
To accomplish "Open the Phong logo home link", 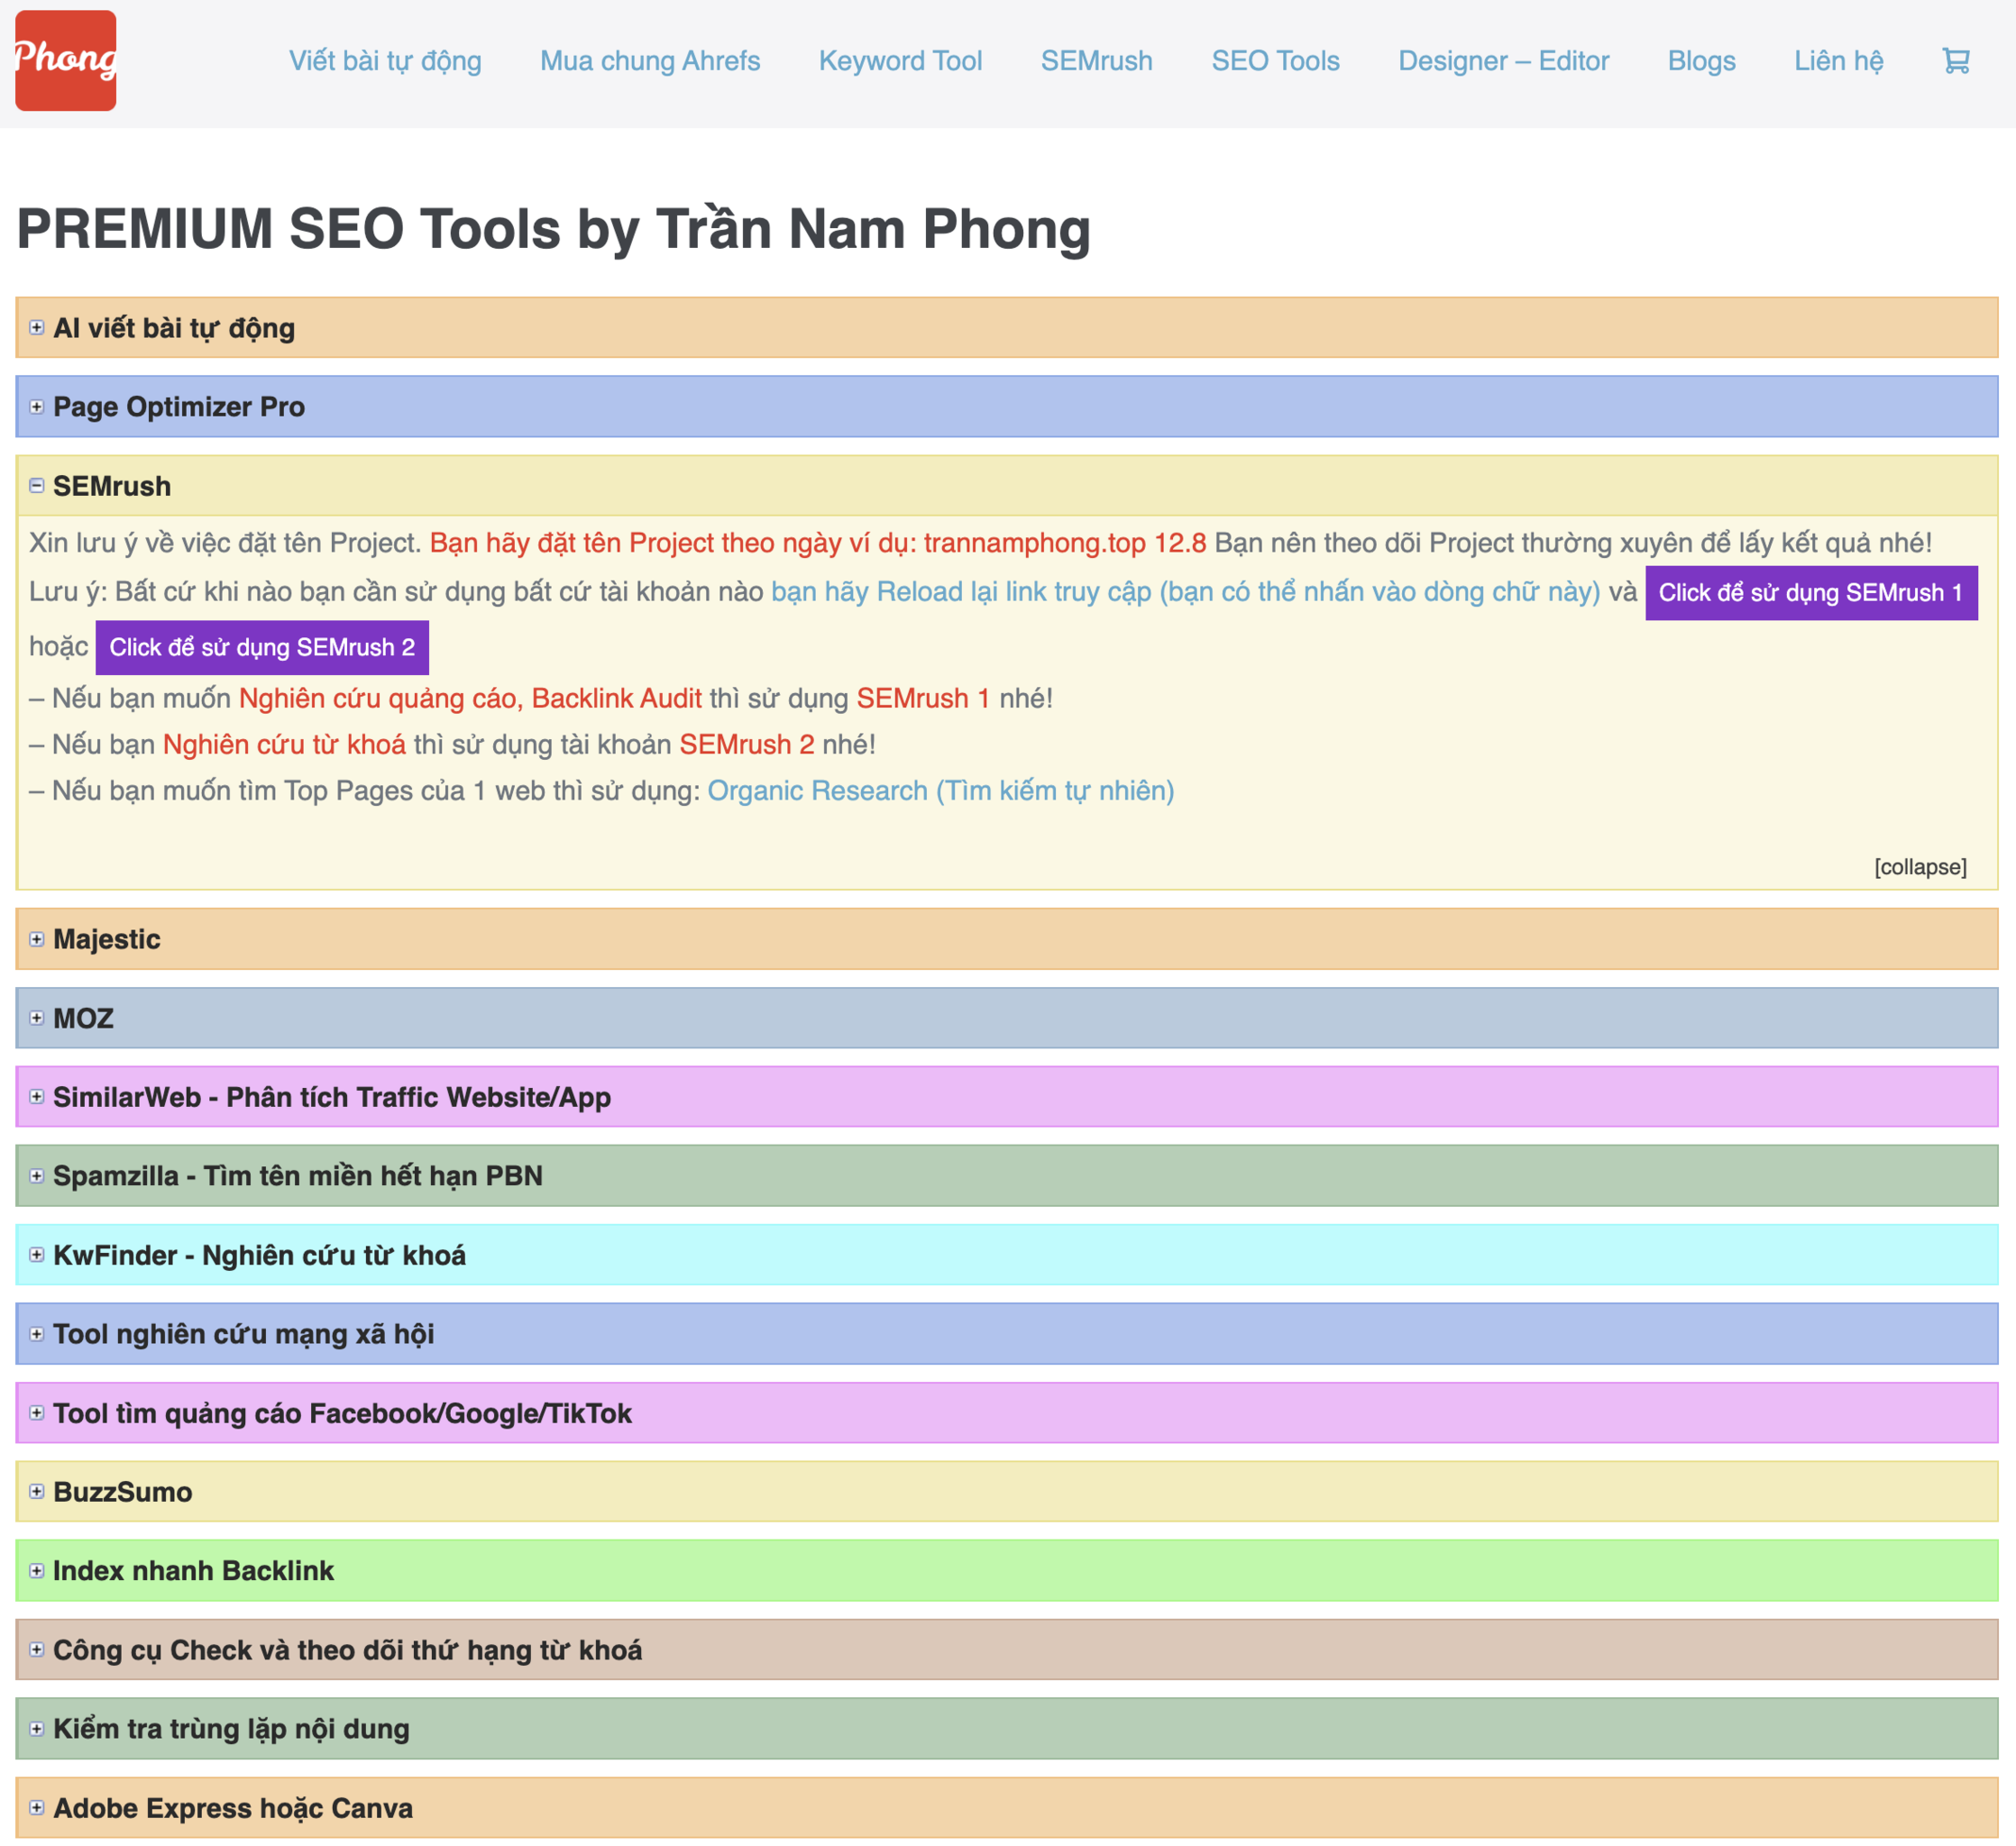I will 66,61.
